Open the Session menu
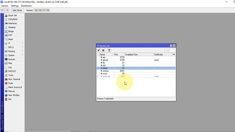The image size is (235, 132). point(5,6)
